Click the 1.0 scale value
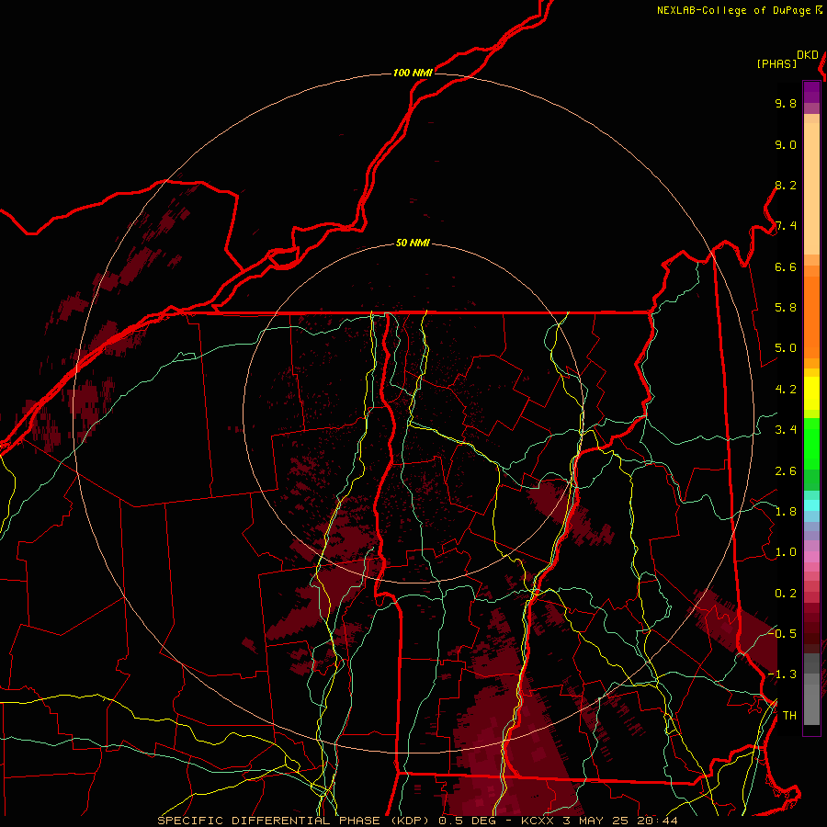827x827 pixels. pos(786,552)
